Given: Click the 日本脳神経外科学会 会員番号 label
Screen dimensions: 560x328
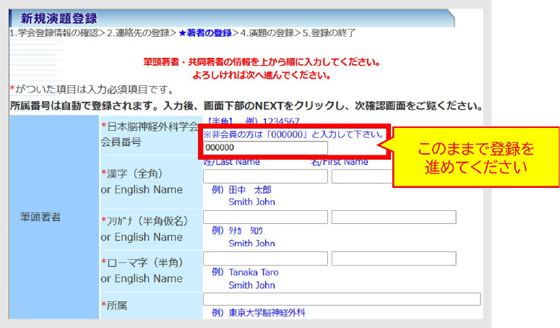Looking at the screenshot, I should pos(148,134).
